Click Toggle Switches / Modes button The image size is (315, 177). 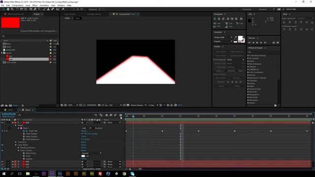pyautogui.click(x=92, y=169)
